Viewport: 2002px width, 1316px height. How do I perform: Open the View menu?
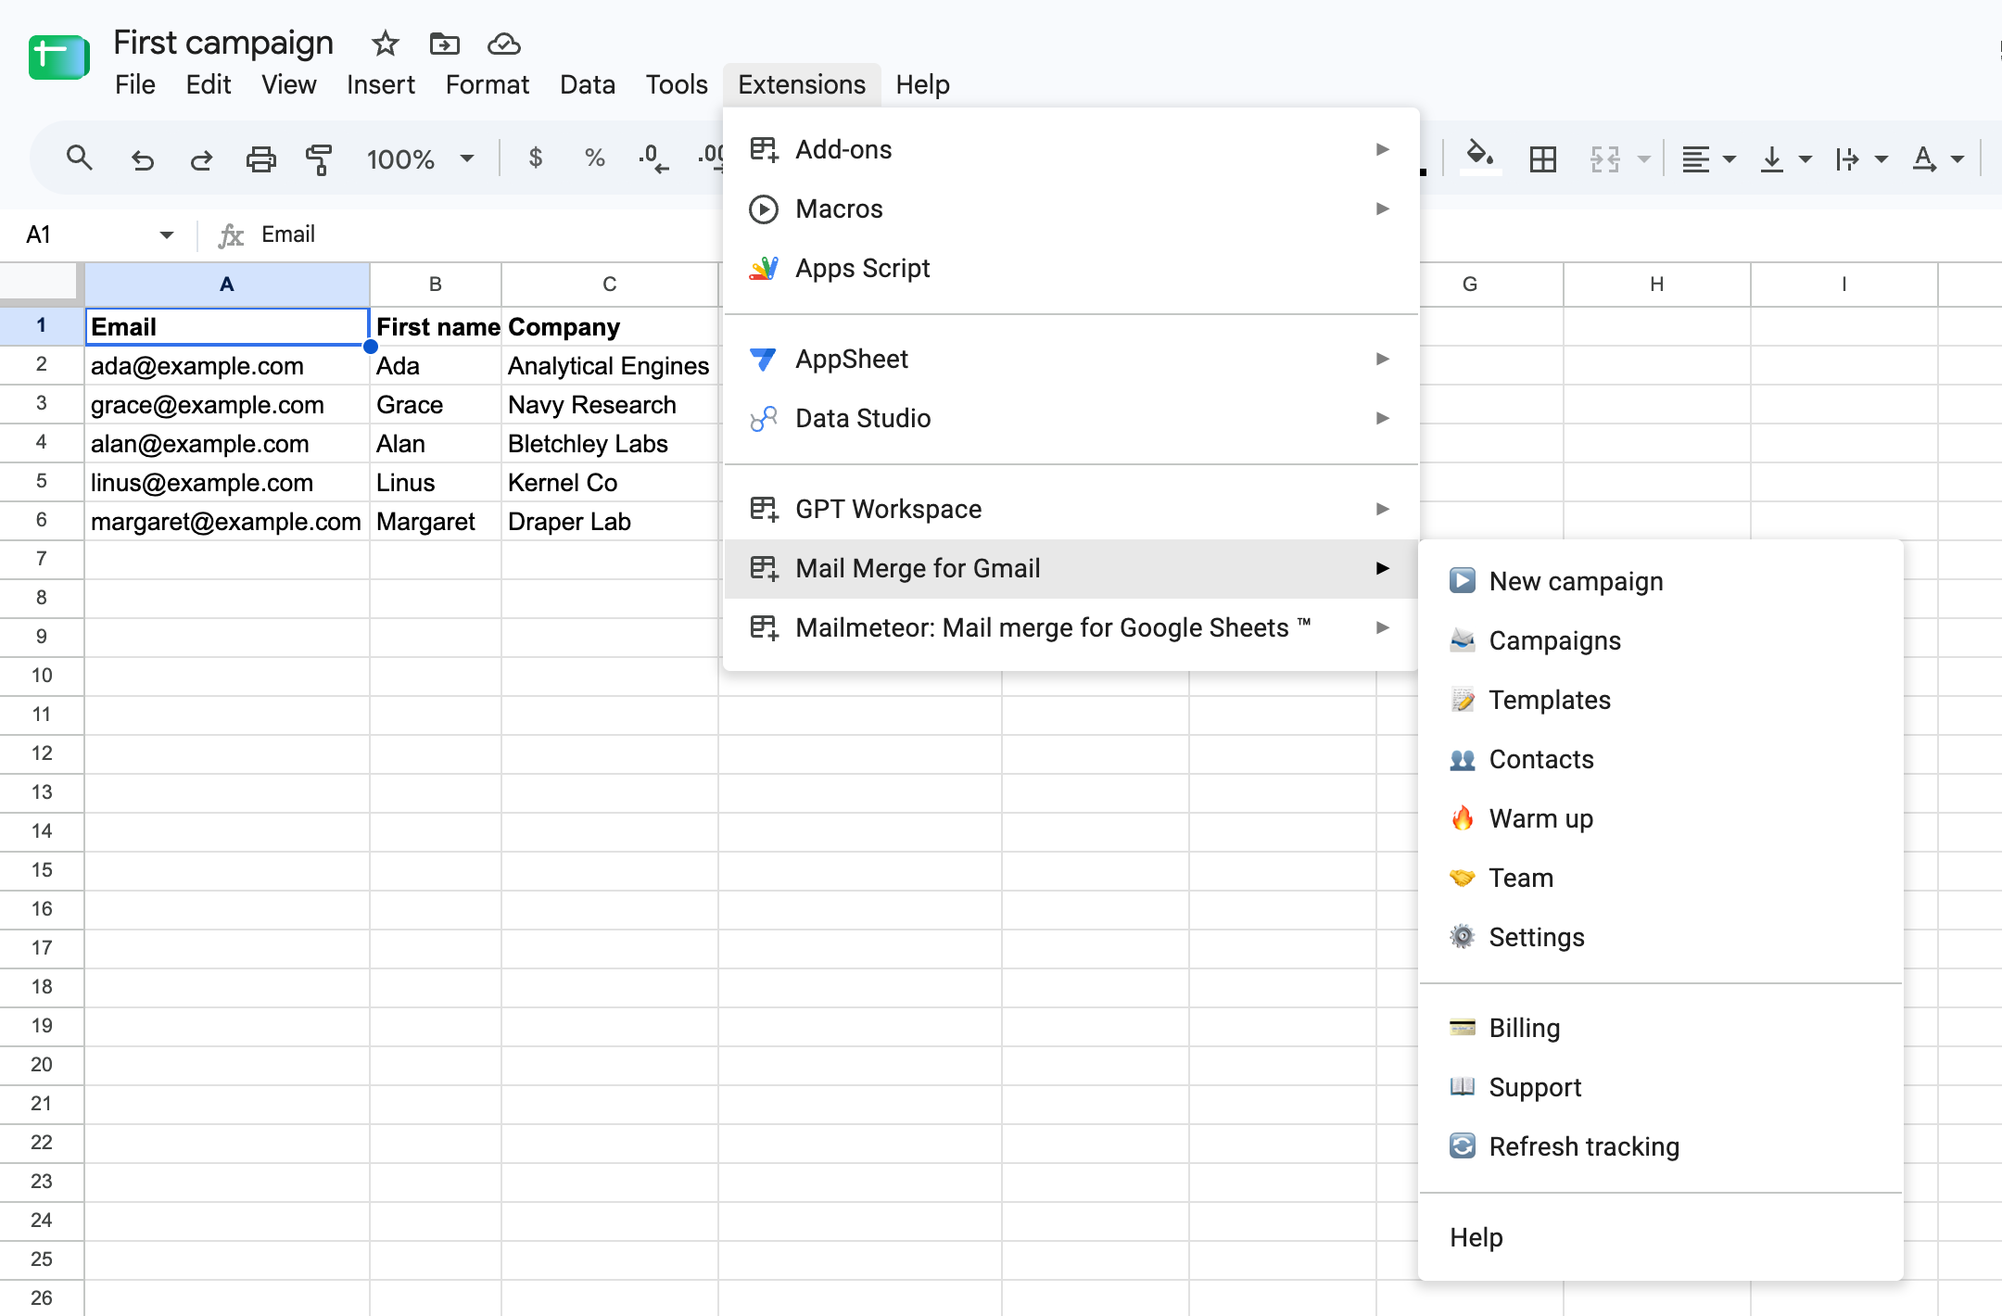[288, 84]
